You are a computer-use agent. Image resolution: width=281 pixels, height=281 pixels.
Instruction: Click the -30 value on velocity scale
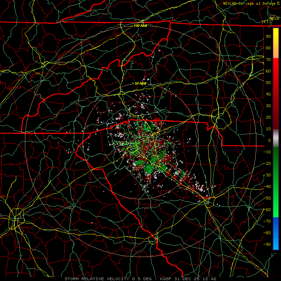pyautogui.click(x=267, y=175)
